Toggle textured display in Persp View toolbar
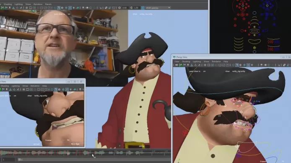Image resolution: width=291 pixels, height=163 pixels. pos(248,65)
